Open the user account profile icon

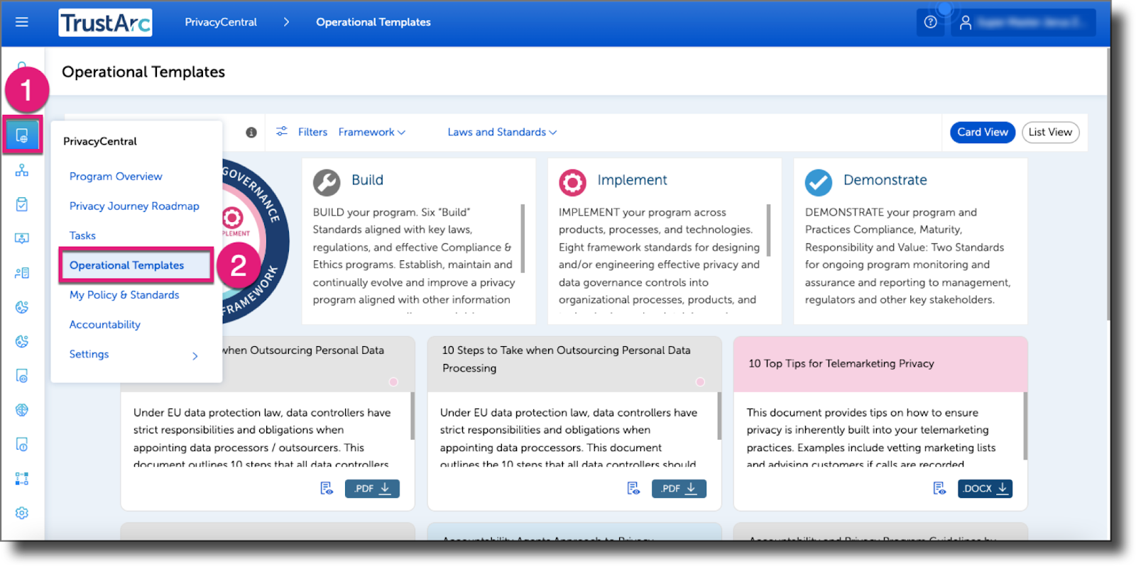coord(965,23)
